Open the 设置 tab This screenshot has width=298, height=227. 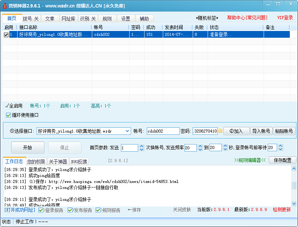(126, 19)
